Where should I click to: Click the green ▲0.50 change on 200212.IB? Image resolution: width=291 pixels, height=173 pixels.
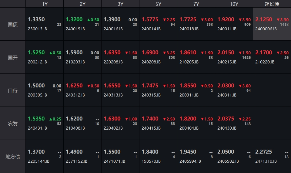pos(55,53)
